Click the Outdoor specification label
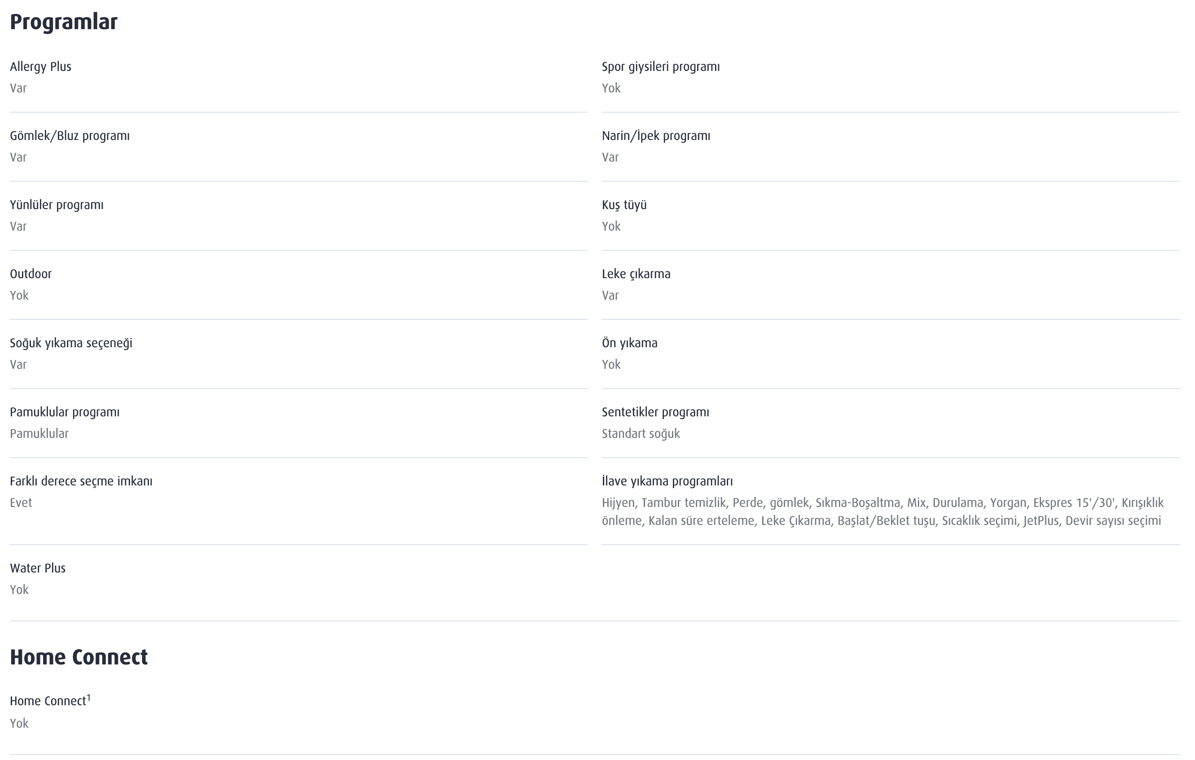The width and height of the screenshot is (1195, 760). coord(31,274)
